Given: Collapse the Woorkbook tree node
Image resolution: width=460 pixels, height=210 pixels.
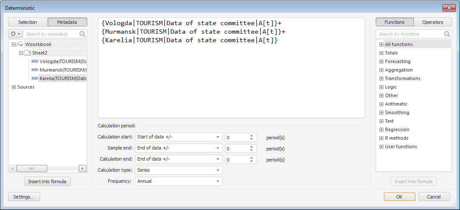Looking at the screenshot, I should (14, 45).
